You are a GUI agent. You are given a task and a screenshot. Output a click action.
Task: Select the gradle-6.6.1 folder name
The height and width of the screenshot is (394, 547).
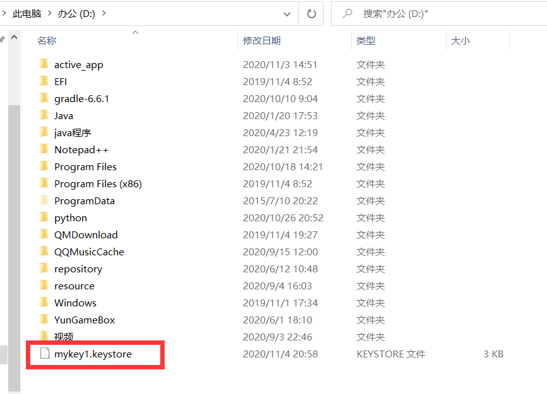[x=81, y=99]
